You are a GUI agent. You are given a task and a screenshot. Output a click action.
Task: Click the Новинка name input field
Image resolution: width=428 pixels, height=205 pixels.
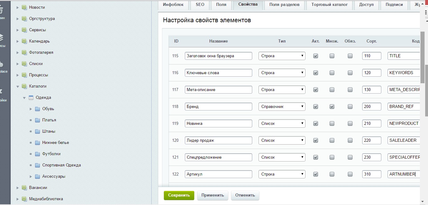[x=218, y=124]
